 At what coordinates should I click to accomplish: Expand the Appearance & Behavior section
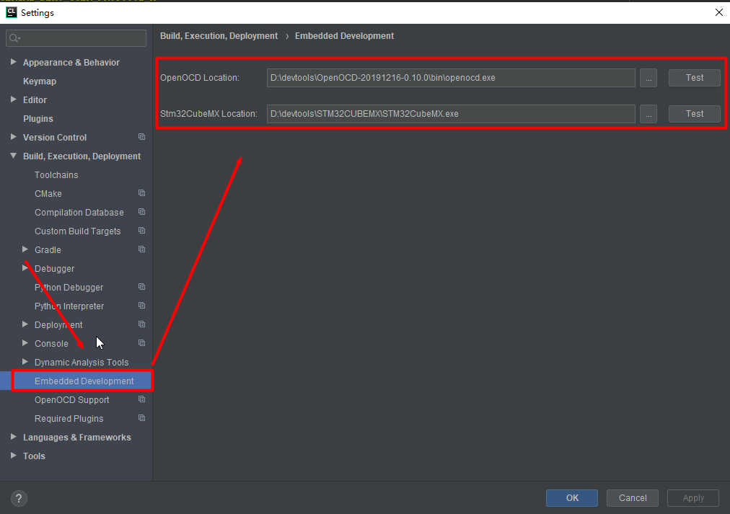click(x=14, y=61)
